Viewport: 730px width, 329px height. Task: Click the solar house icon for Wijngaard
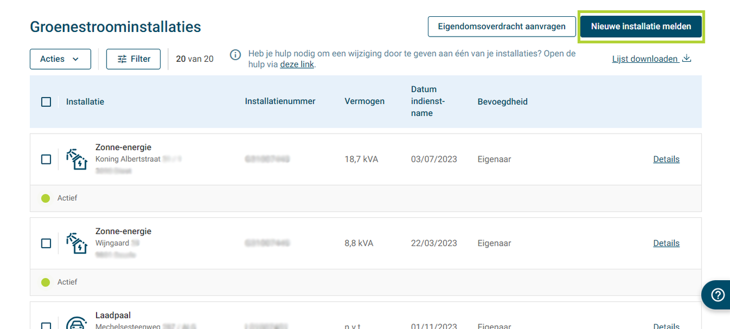[77, 244]
